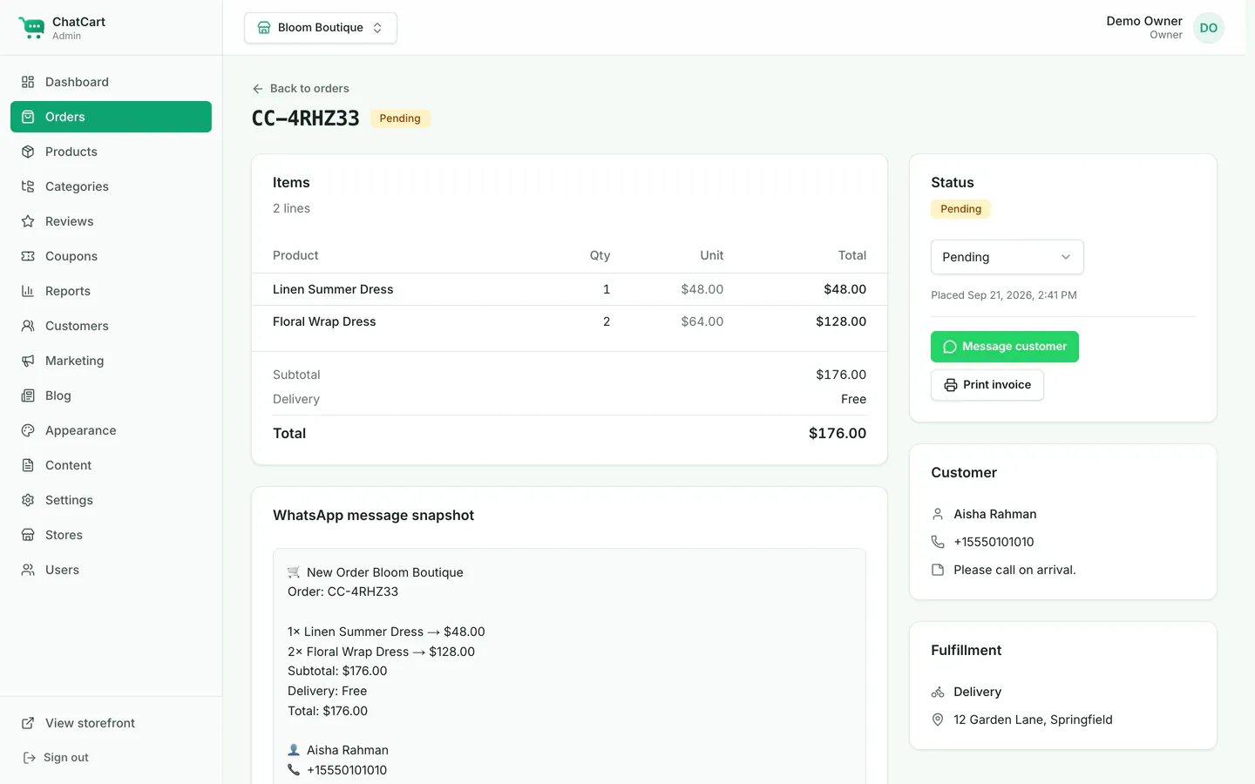Click the chat bubble icon on Message customer
Image resolution: width=1255 pixels, height=784 pixels.
[950, 347]
